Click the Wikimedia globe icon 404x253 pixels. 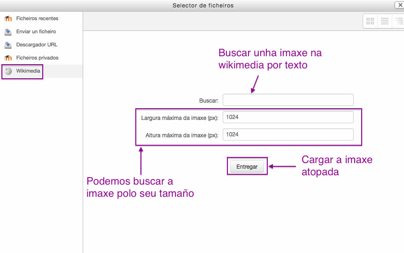pos(8,71)
